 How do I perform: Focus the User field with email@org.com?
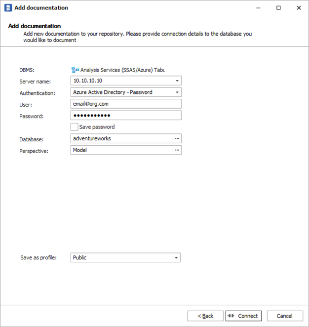tap(126, 104)
